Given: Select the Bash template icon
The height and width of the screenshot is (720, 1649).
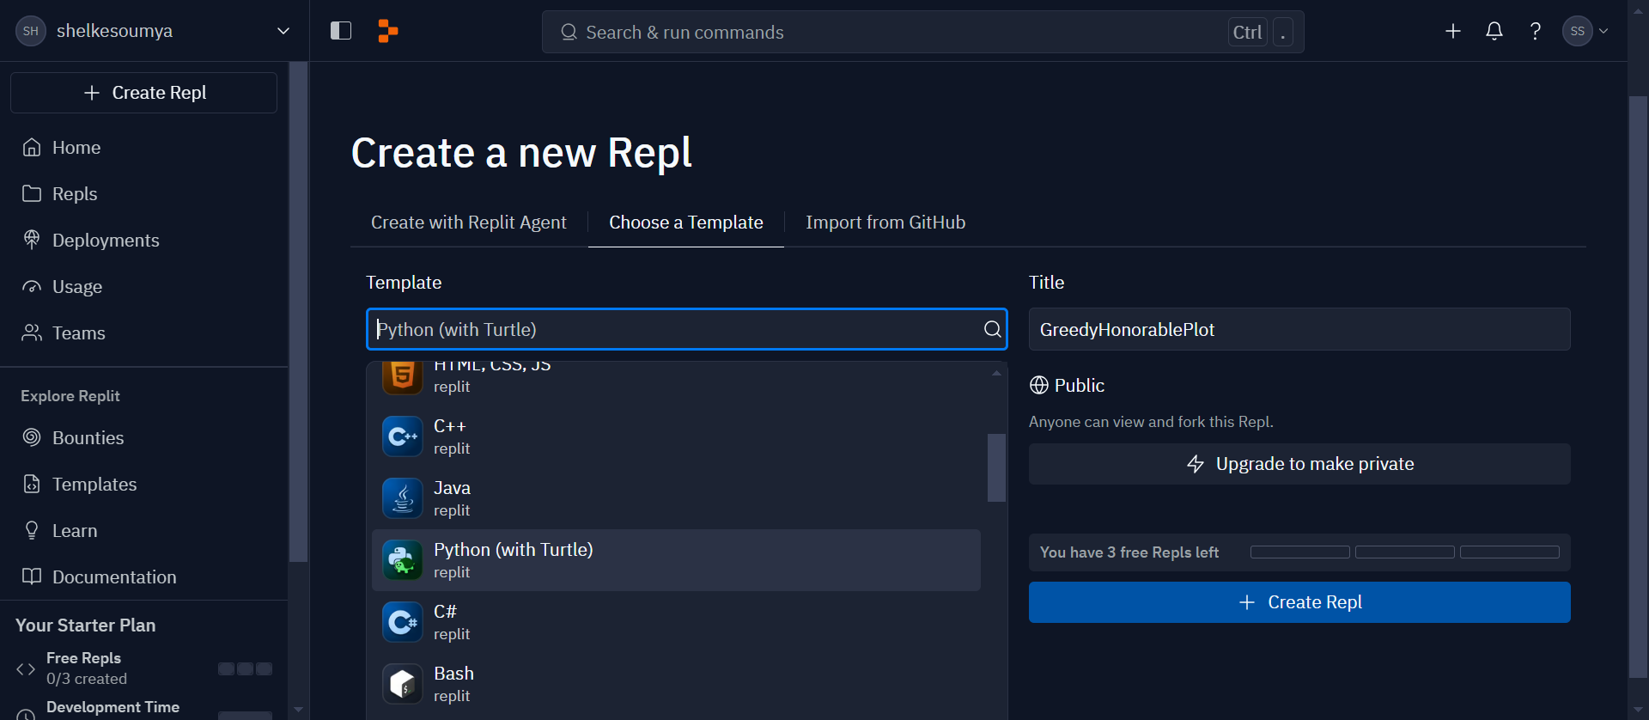Looking at the screenshot, I should tap(403, 684).
